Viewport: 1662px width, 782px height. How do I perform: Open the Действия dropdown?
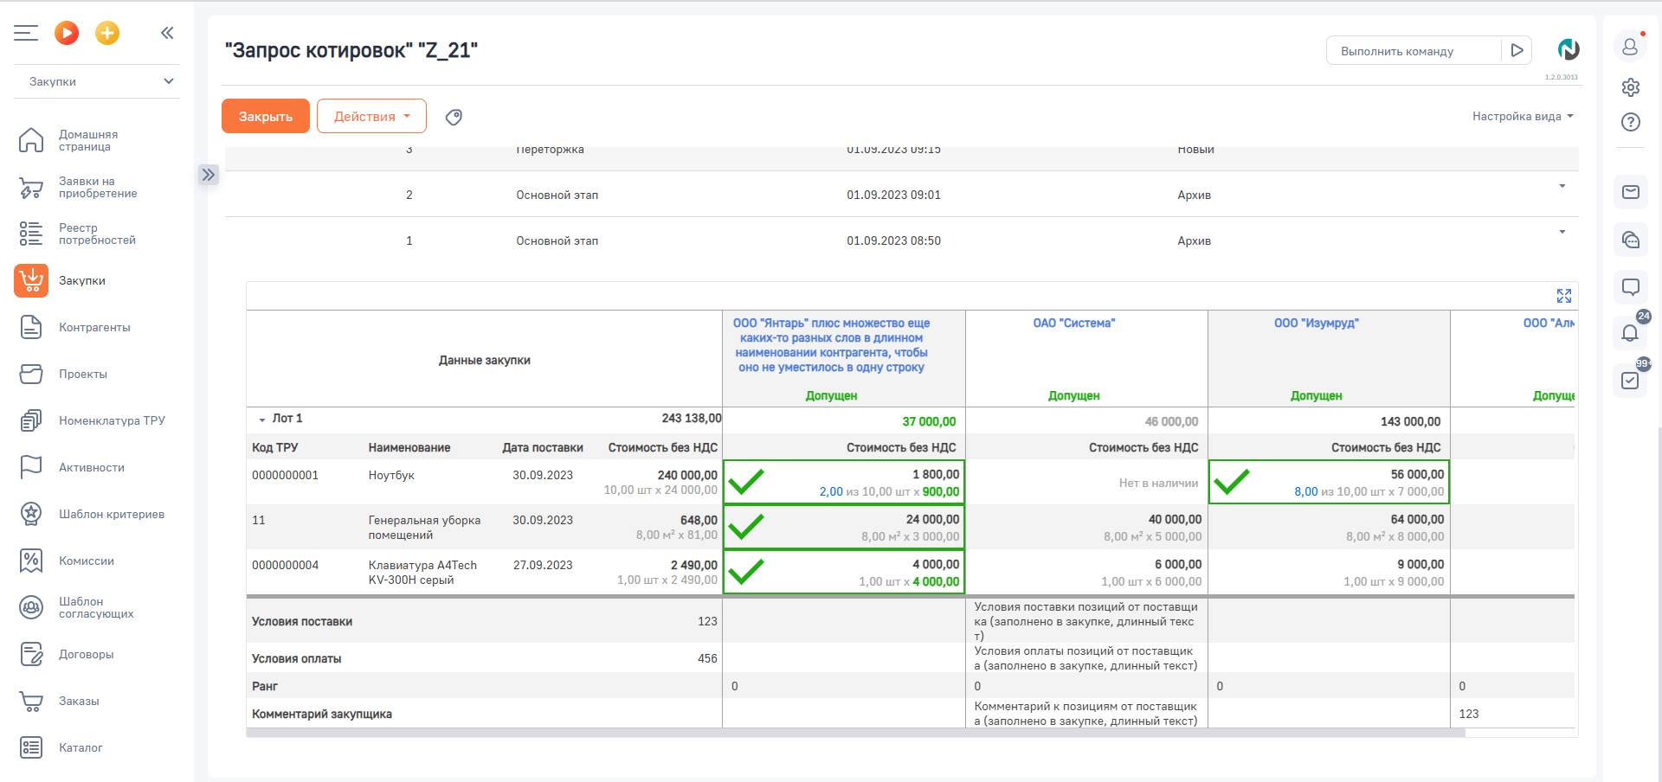[371, 117]
